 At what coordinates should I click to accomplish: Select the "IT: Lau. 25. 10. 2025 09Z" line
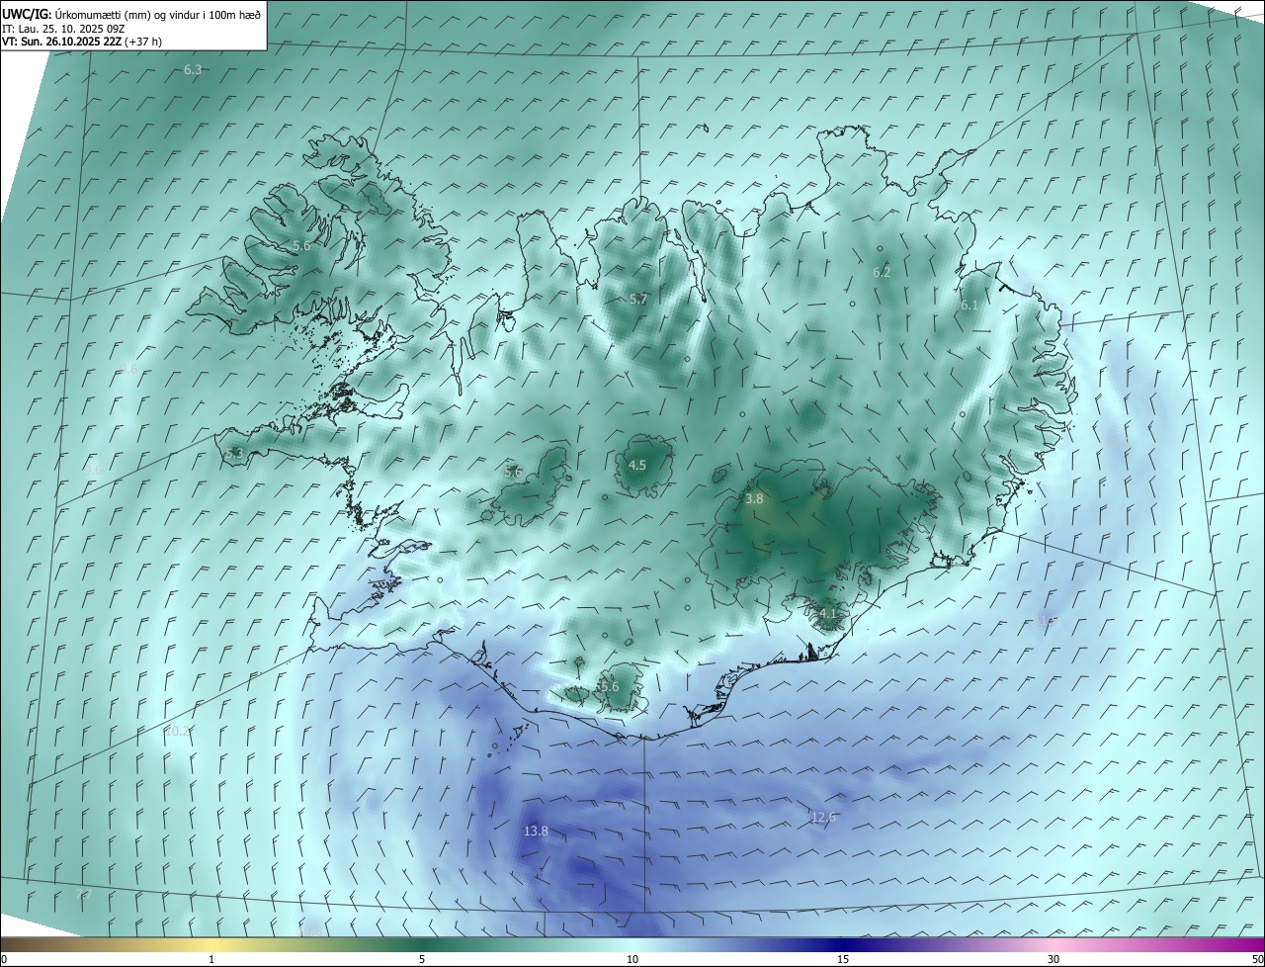click(65, 29)
